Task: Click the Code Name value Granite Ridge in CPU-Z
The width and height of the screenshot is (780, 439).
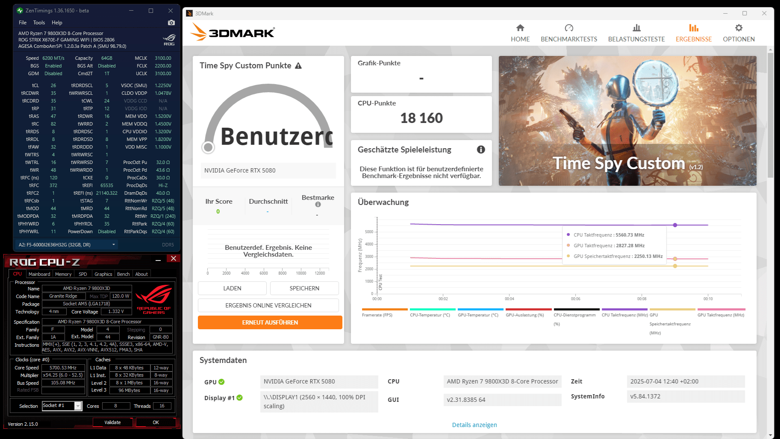Action: click(63, 296)
